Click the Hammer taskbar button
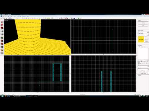149x111 pixels. point(32,96)
